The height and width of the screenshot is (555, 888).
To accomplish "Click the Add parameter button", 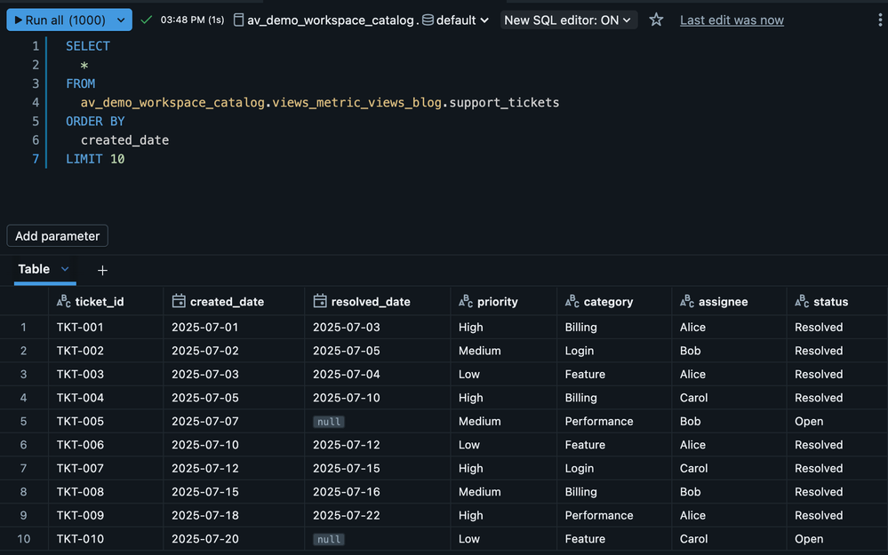I will (x=57, y=236).
